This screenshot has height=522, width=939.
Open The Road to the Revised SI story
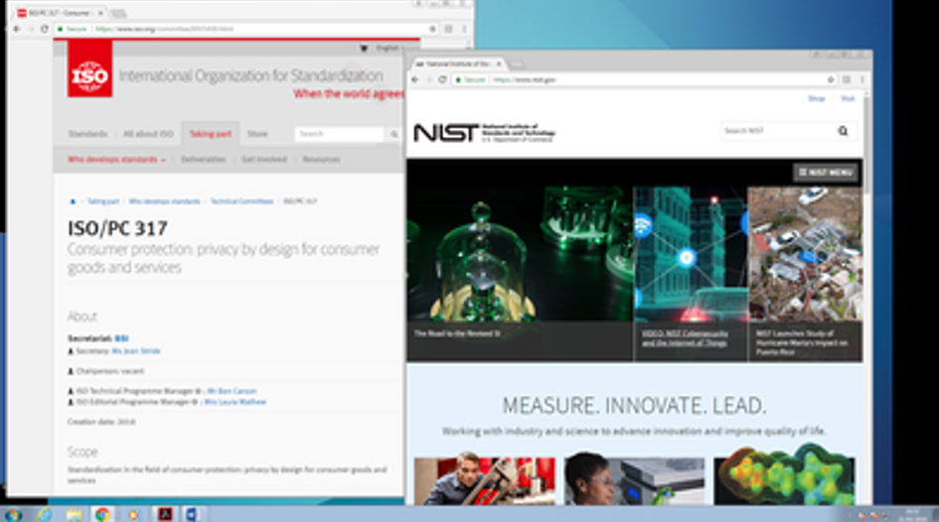point(457,333)
